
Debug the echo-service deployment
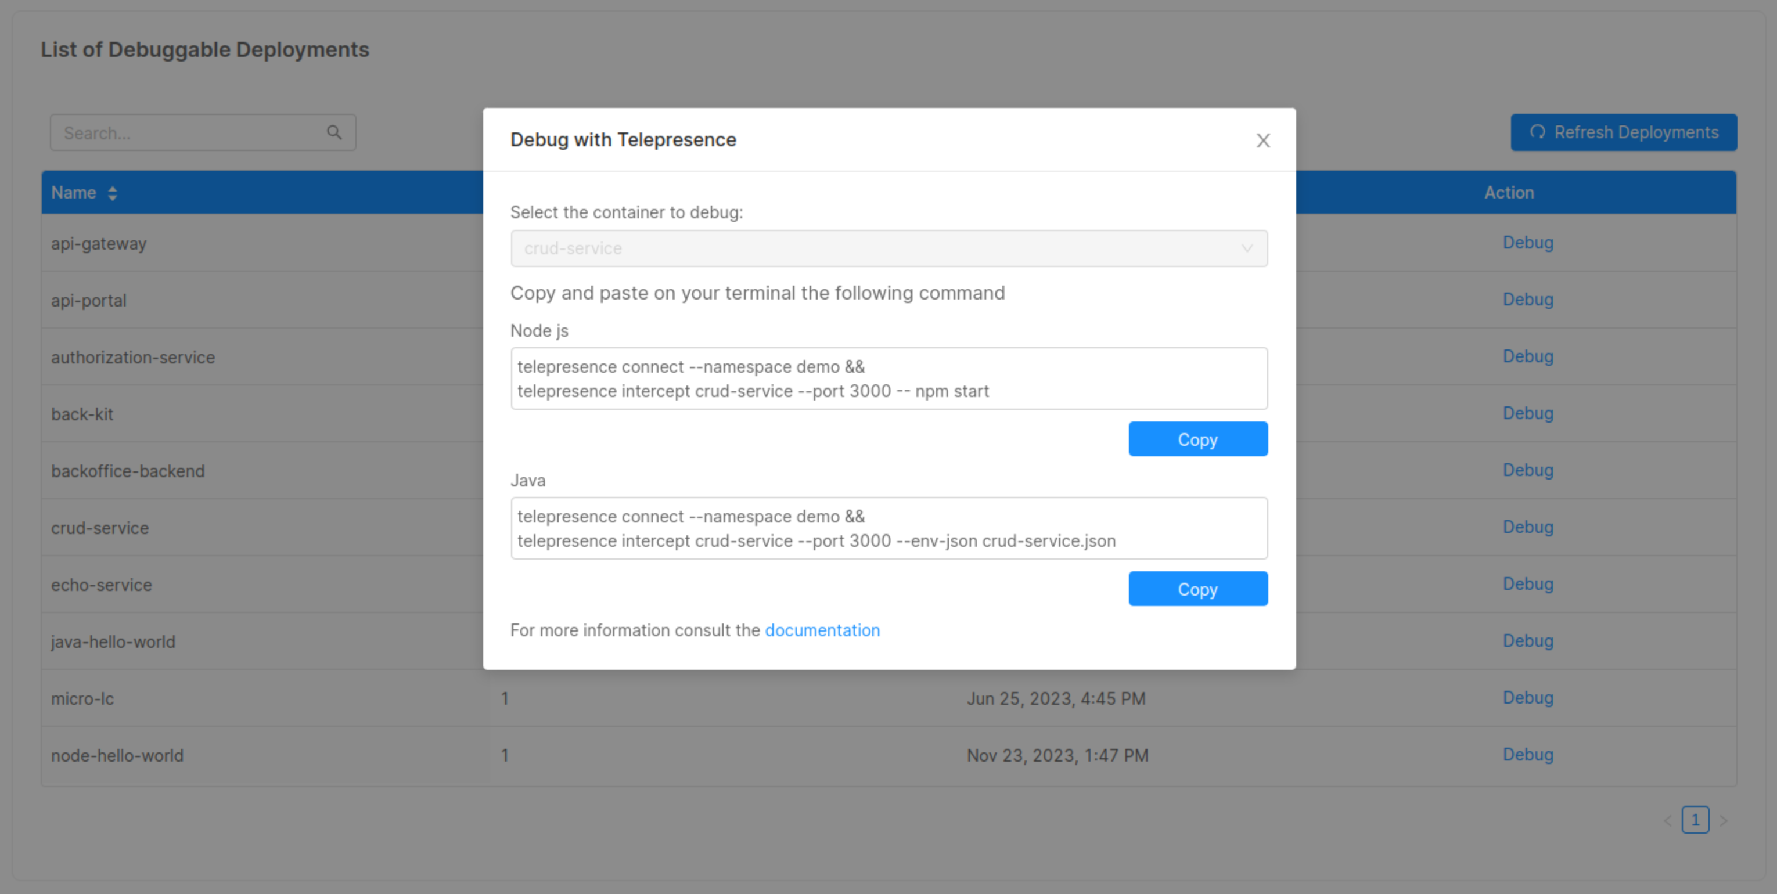coord(1527,583)
